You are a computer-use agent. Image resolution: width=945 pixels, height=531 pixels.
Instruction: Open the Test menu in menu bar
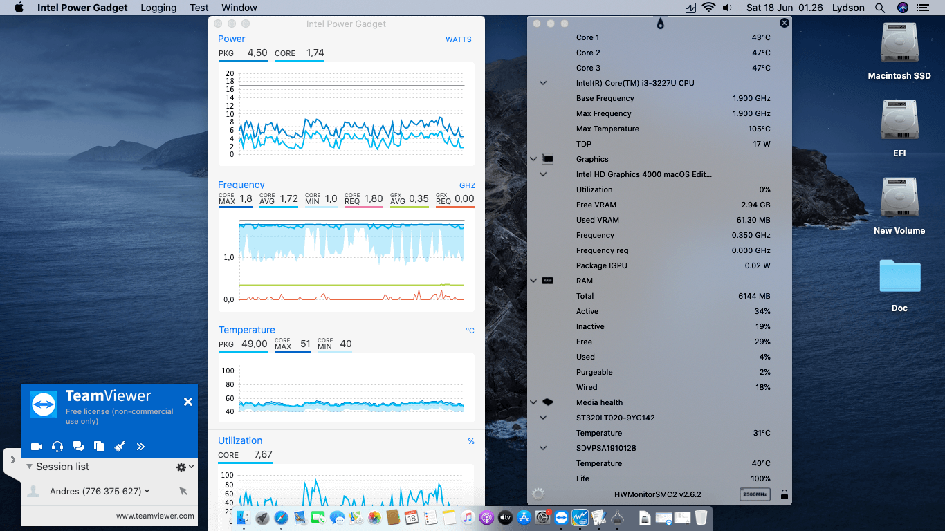tap(199, 8)
